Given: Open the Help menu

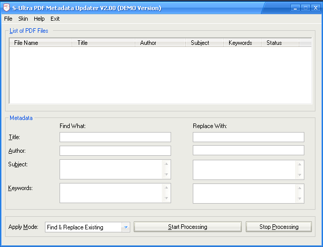Looking at the screenshot, I should point(39,19).
